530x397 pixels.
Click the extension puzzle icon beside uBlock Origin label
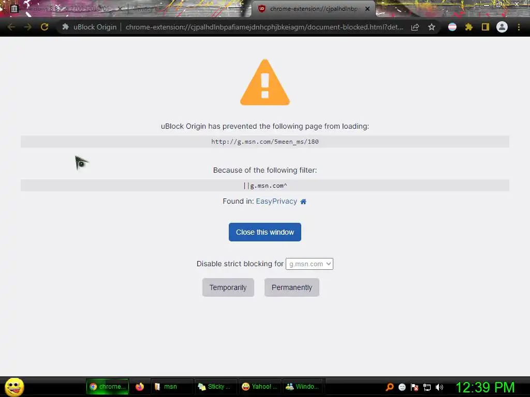66,27
